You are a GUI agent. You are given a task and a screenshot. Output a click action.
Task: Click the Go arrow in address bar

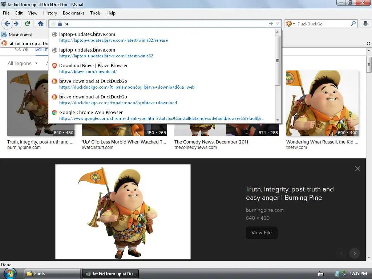click(271, 24)
